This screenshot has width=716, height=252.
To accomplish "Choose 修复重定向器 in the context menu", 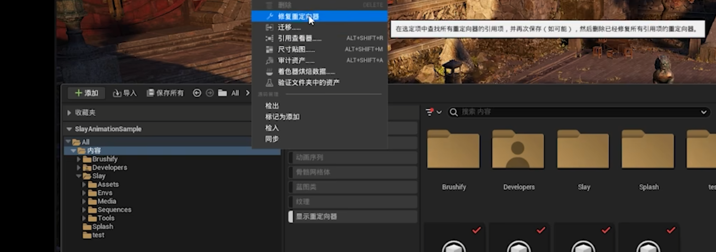I will (x=319, y=16).
